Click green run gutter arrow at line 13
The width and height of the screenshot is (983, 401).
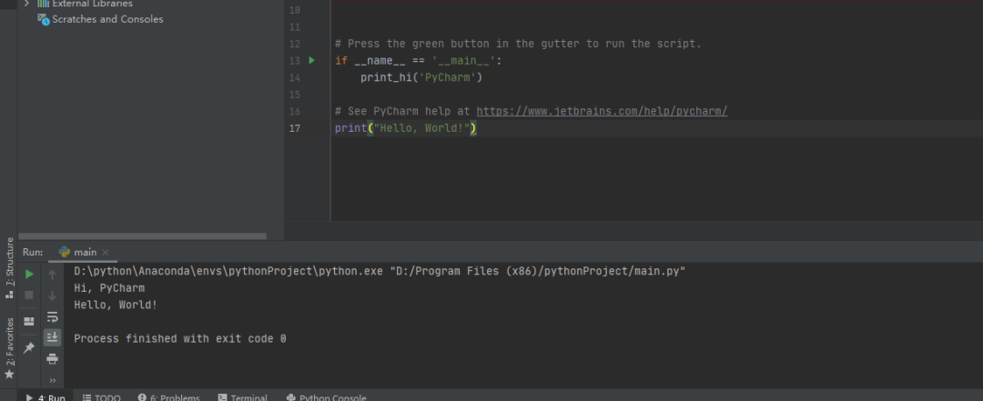[x=311, y=60]
